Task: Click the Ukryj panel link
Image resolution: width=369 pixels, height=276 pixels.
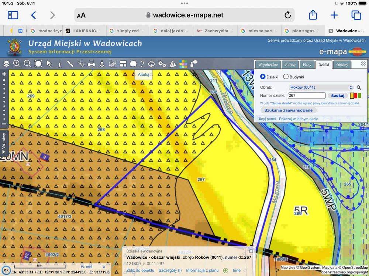Action: tap(266, 119)
